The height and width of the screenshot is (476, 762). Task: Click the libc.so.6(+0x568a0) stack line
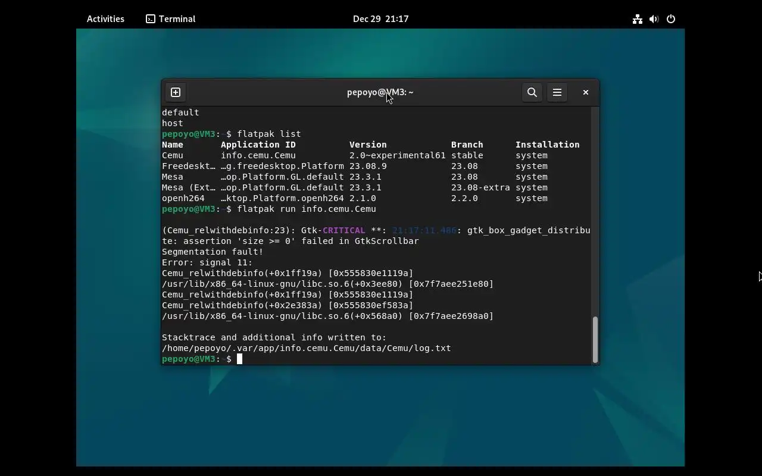[328, 316]
